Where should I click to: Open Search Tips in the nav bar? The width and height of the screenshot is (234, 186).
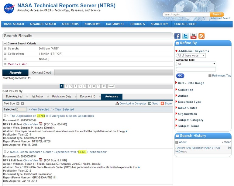point(160,24)
